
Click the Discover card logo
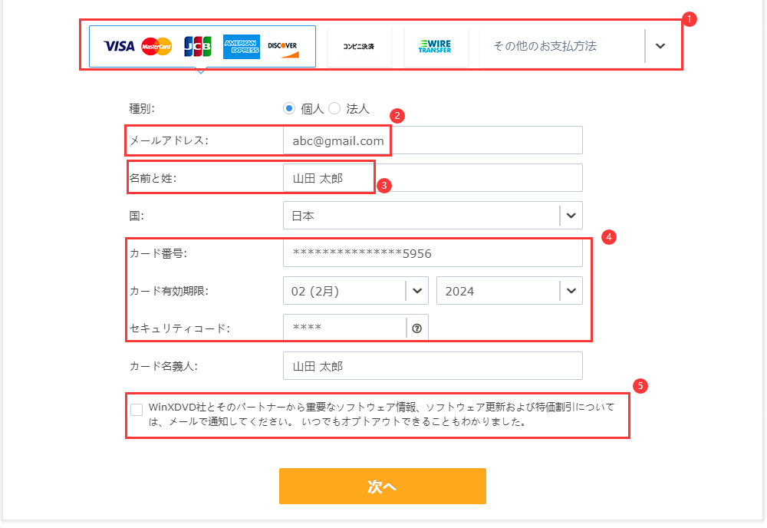click(283, 47)
